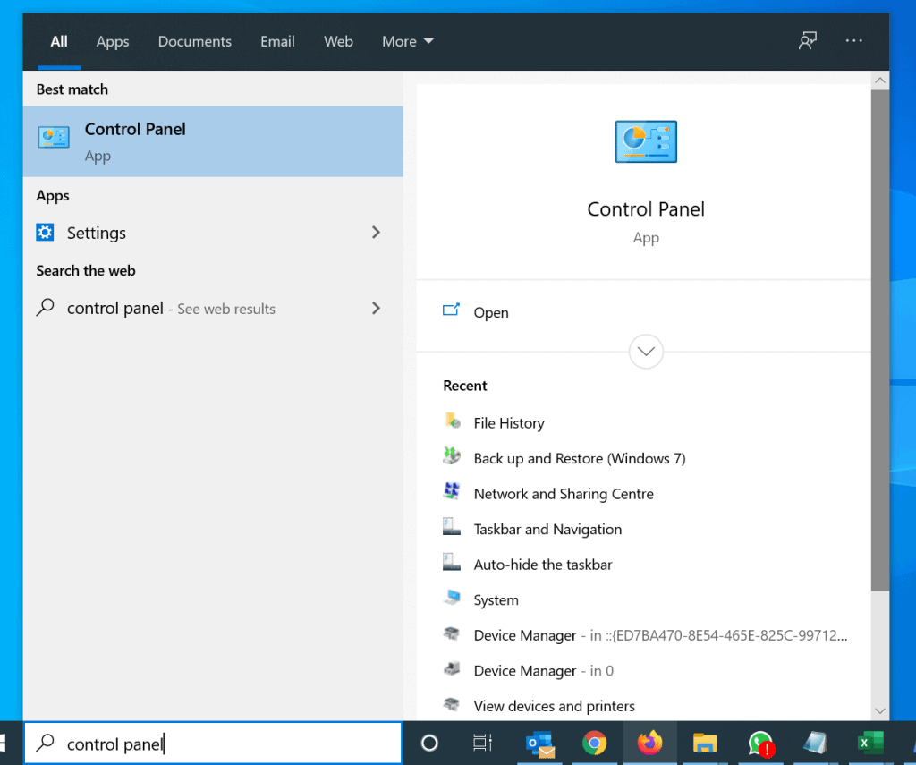The height and width of the screenshot is (765, 916).
Task: Open File Explorer from the taskbar
Action: pyautogui.click(x=705, y=744)
